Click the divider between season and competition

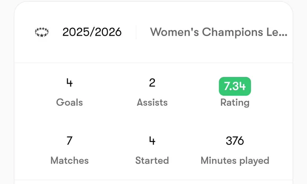click(x=136, y=32)
